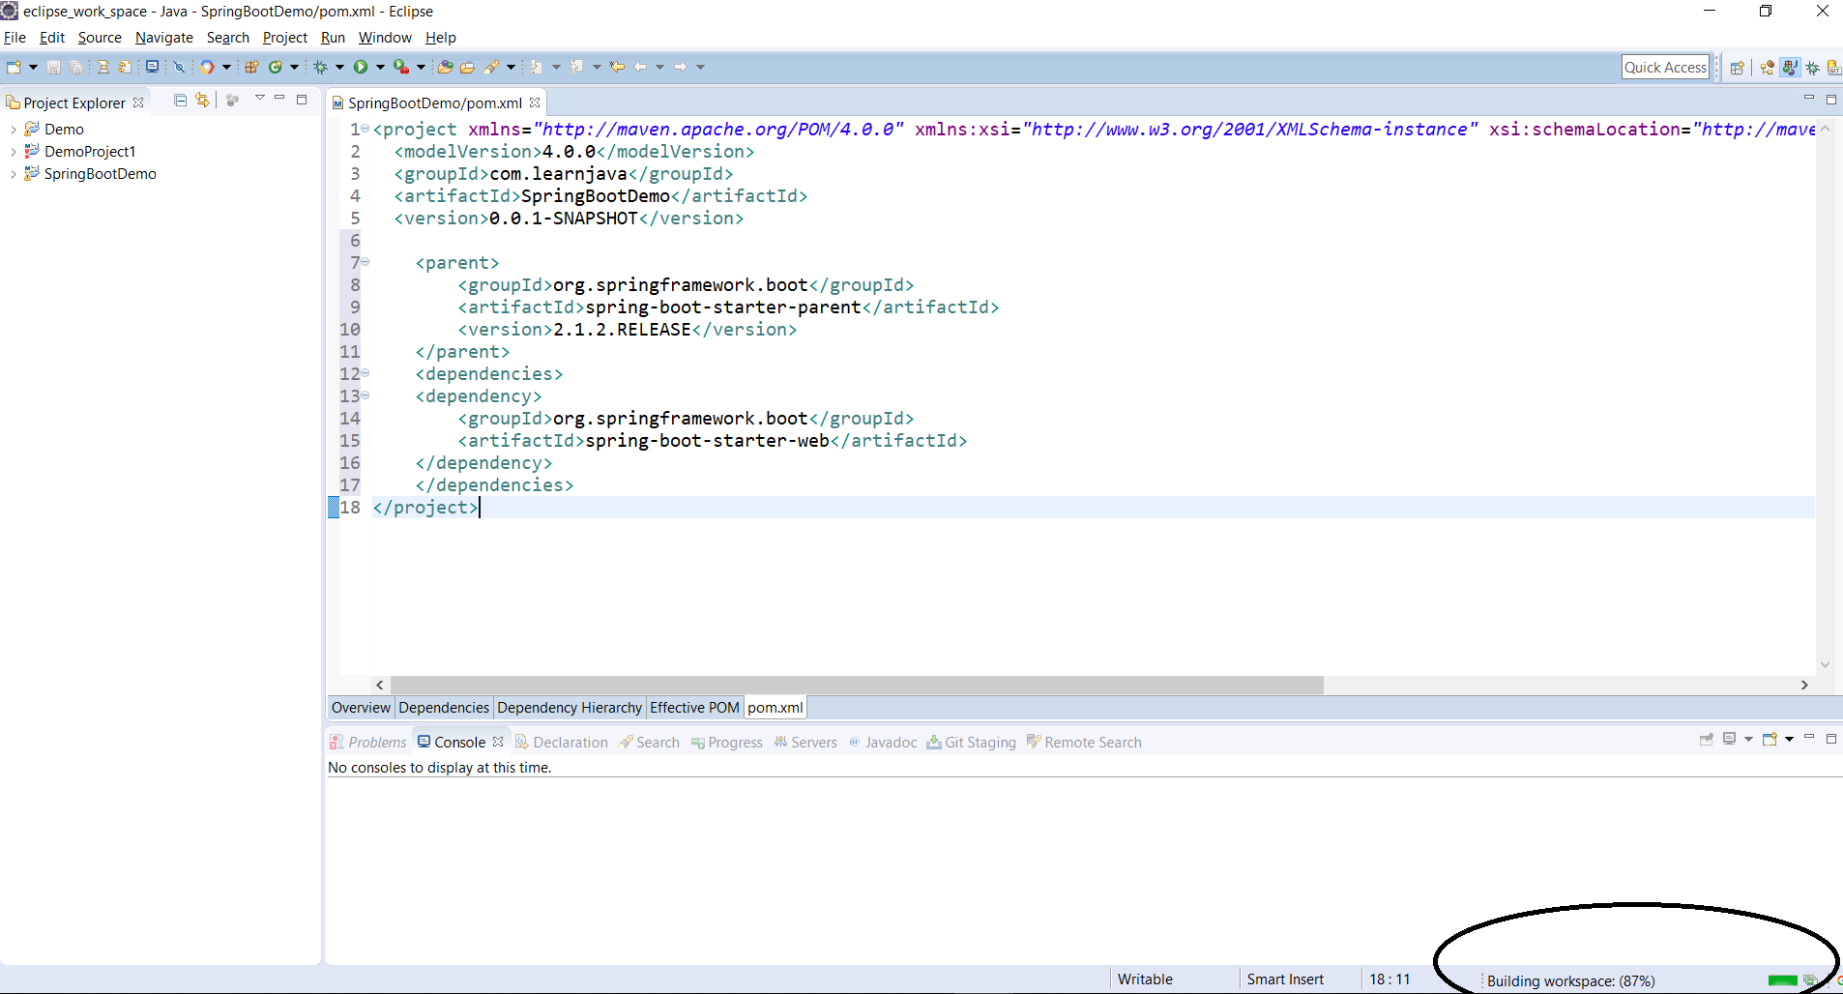Toggle Link with Editor in Project Explorer
Viewport: 1843px width, 994px height.
(x=202, y=101)
